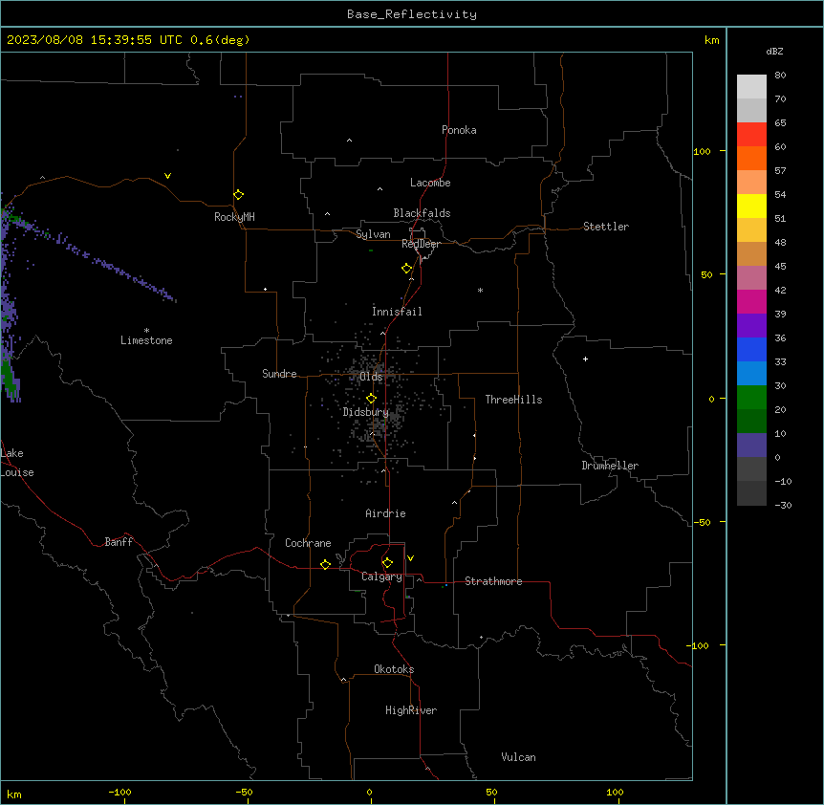
Task: Click the RockyMH label
Action: coord(234,217)
